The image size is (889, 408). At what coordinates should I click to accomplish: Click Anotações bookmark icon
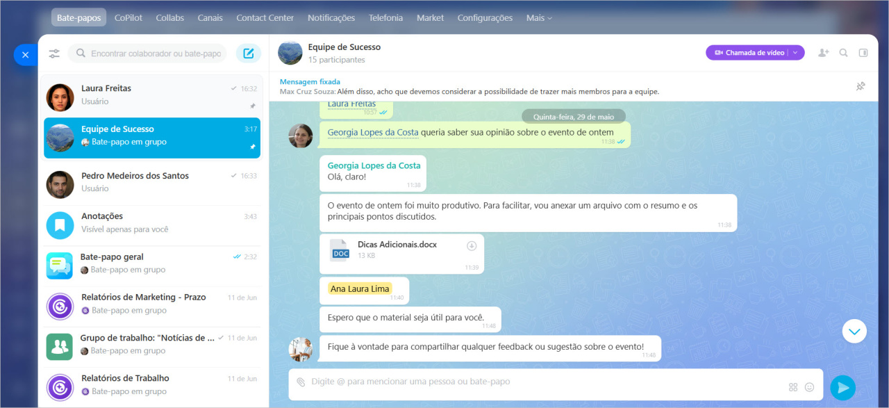tap(60, 225)
